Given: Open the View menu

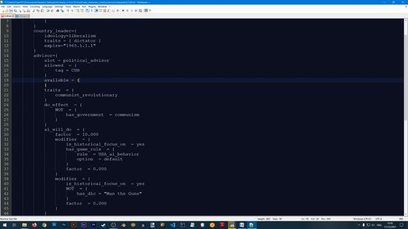Looking at the screenshot, I should (x=25, y=7).
